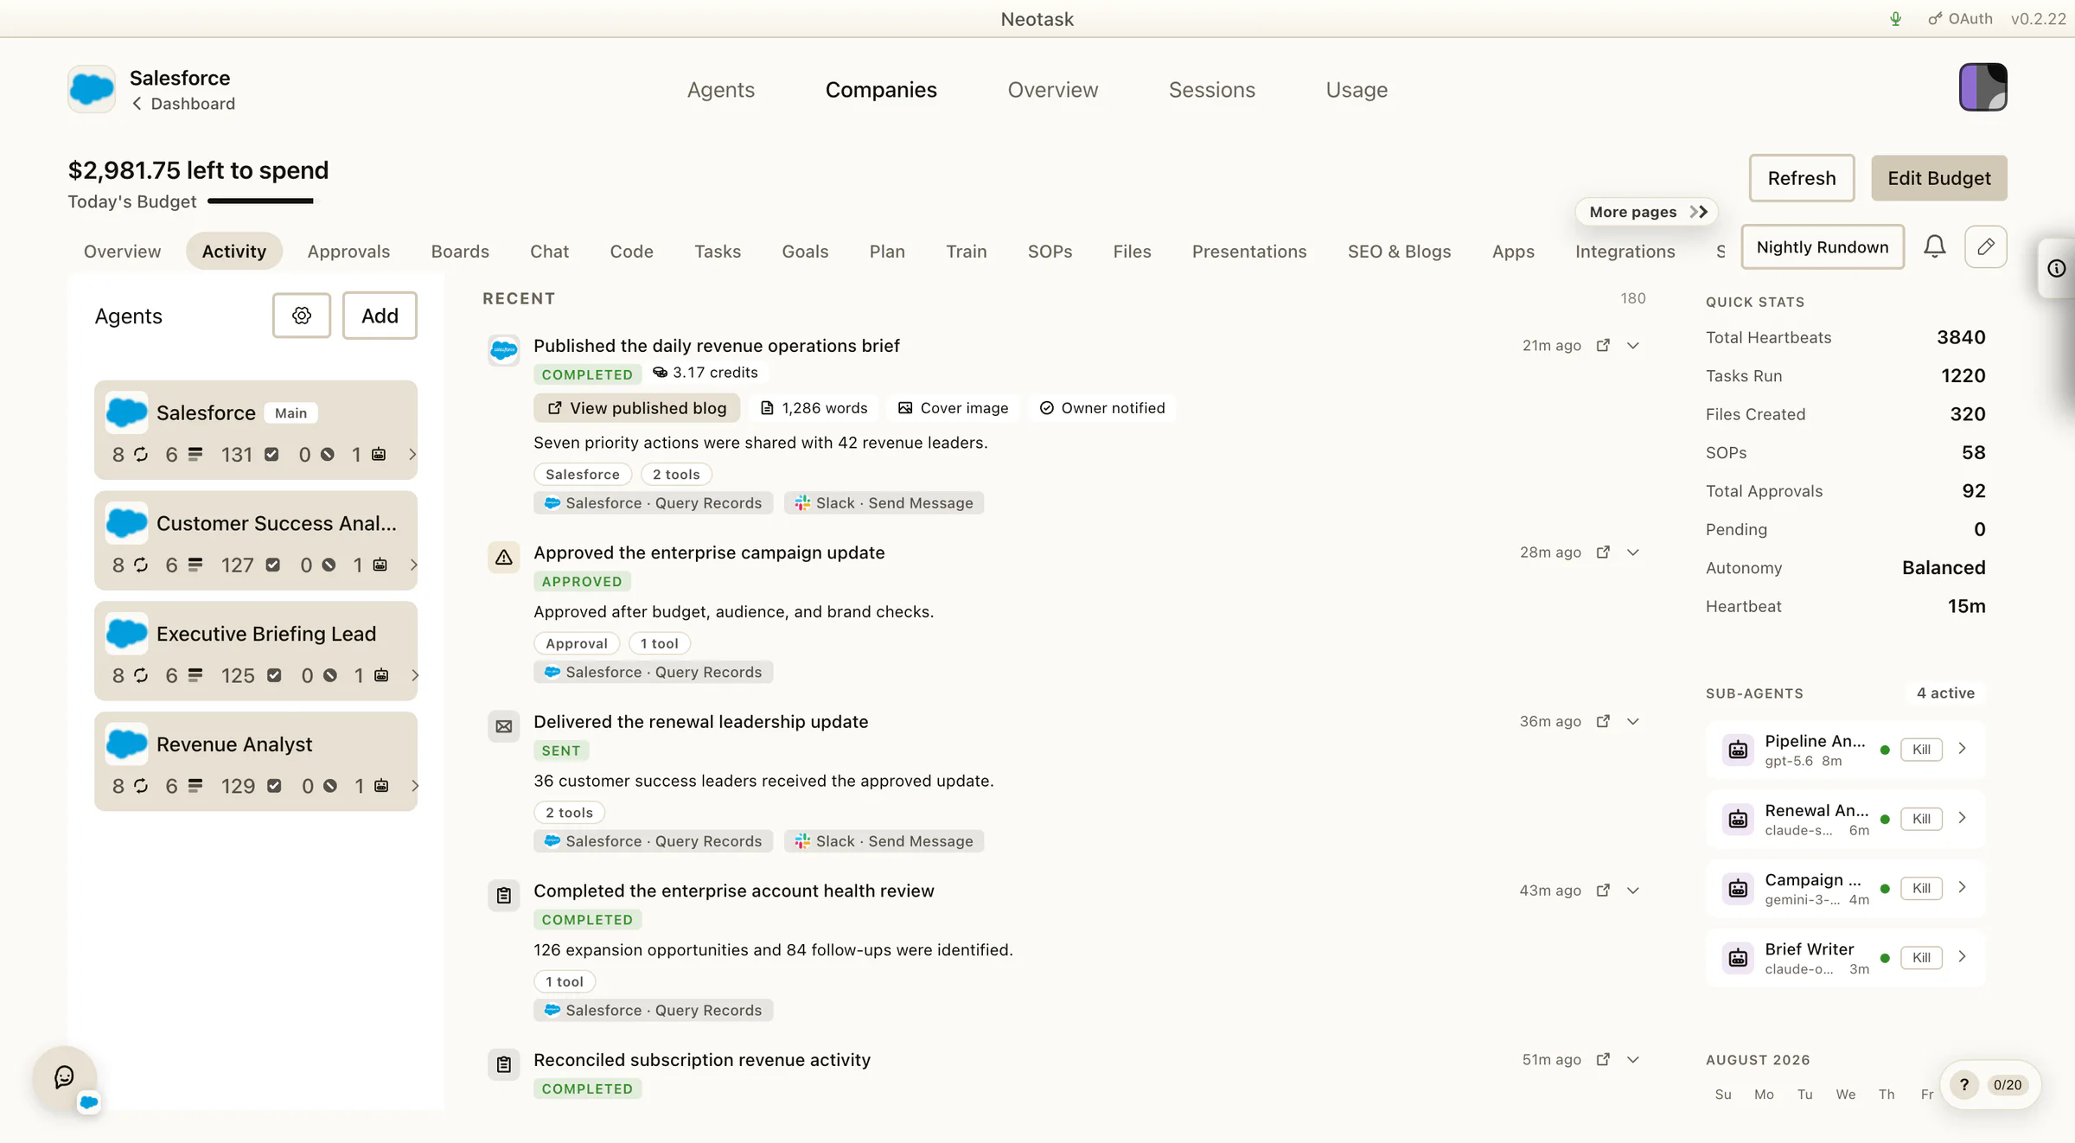Open the Usage top navigation item
This screenshot has width=2075, height=1143.
(x=1357, y=90)
